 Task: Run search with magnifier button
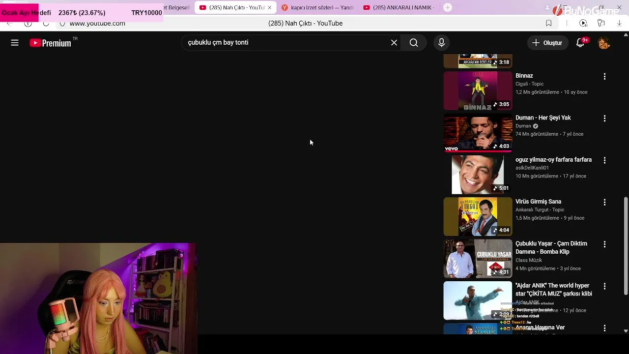click(x=414, y=43)
